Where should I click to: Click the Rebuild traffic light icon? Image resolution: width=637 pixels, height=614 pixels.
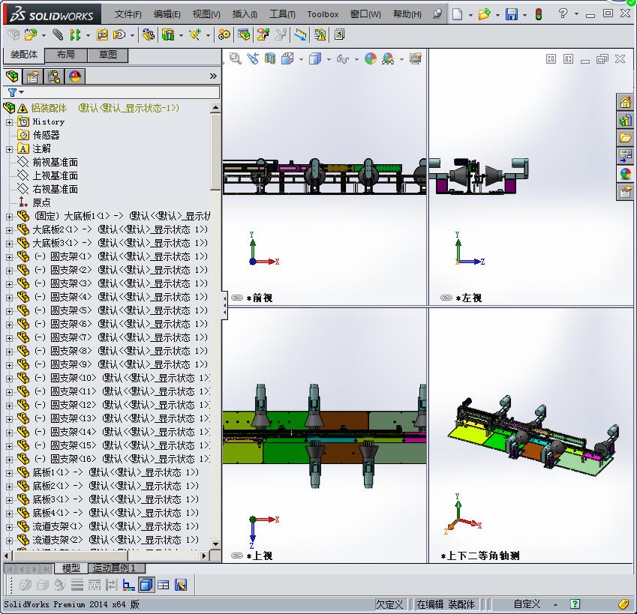(x=539, y=14)
